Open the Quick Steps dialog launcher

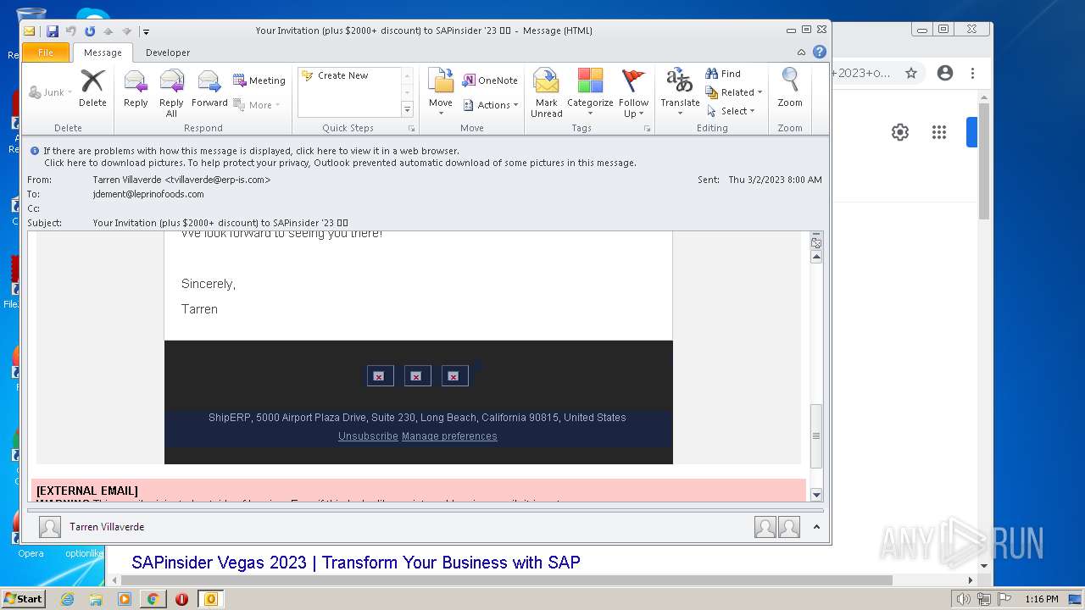tap(412, 129)
